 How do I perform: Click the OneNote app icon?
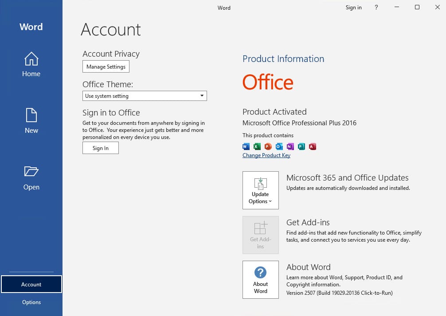pyautogui.click(x=290, y=146)
